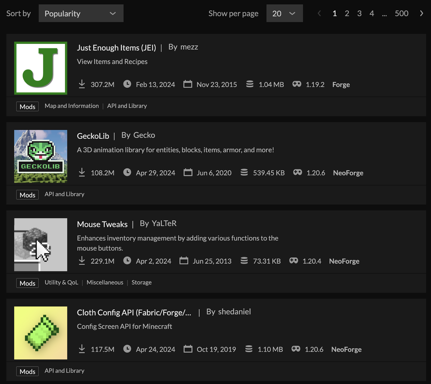The width and height of the screenshot is (431, 384).
Task: Click the download icon for Mouse Tweaks
Action: [x=82, y=261]
